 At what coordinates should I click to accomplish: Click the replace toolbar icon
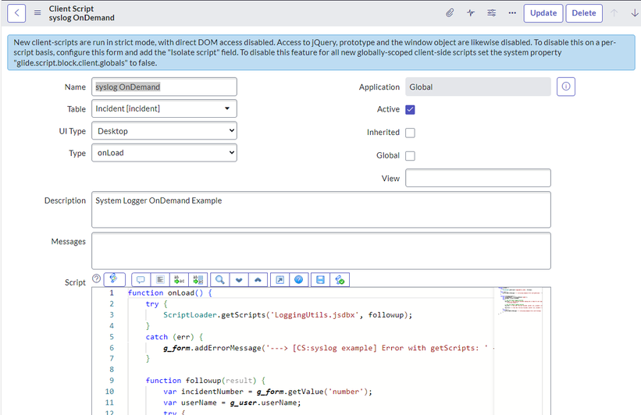pos(179,280)
